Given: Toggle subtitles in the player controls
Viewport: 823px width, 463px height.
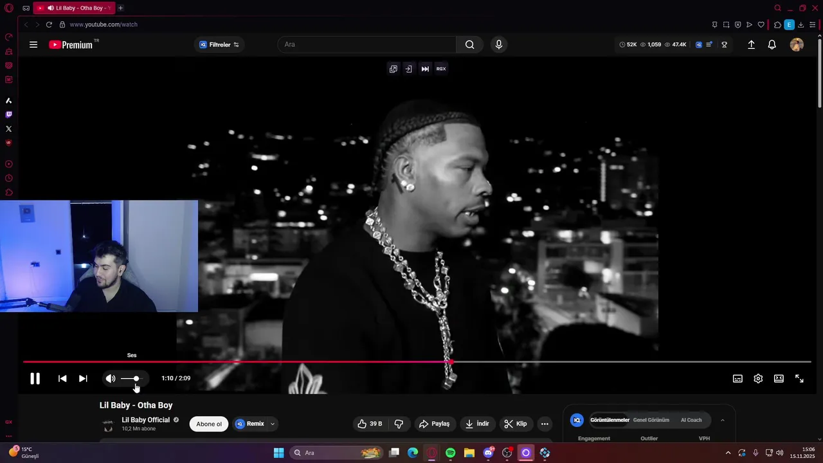Looking at the screenshot, I should 737,379.
